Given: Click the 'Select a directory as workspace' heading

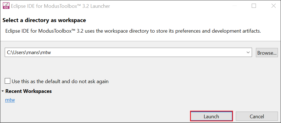Looking at the screenshot, I should click(x=44, y=20).
